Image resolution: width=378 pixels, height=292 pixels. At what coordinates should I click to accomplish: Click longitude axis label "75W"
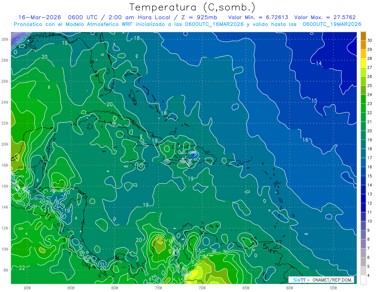(158, 288)
